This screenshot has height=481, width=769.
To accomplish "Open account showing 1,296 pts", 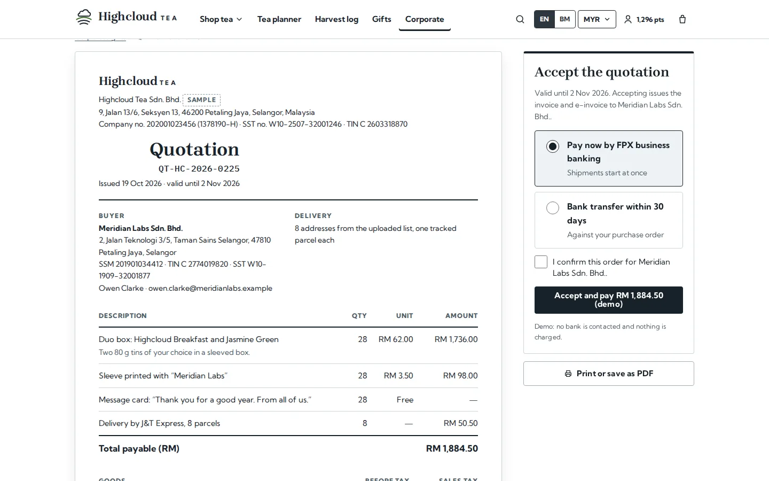I will click(x=644, y=19).
